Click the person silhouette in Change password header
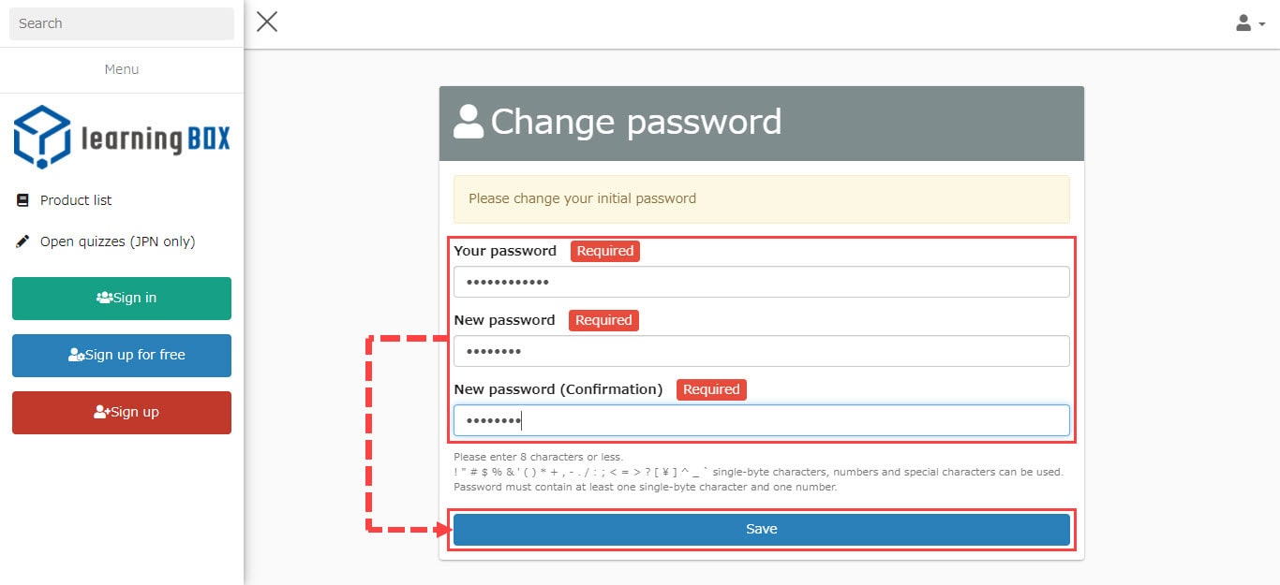The image size is (1280, 585). point(469,122)
